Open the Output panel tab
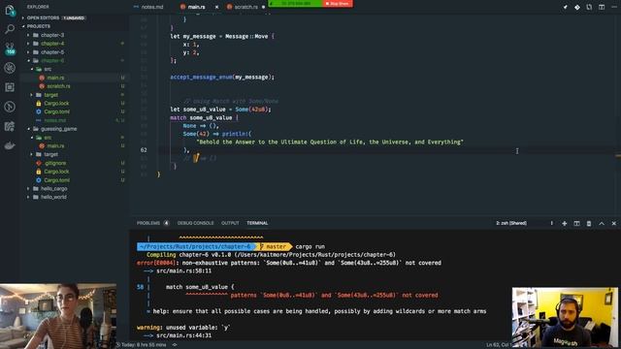 (230, 223)
